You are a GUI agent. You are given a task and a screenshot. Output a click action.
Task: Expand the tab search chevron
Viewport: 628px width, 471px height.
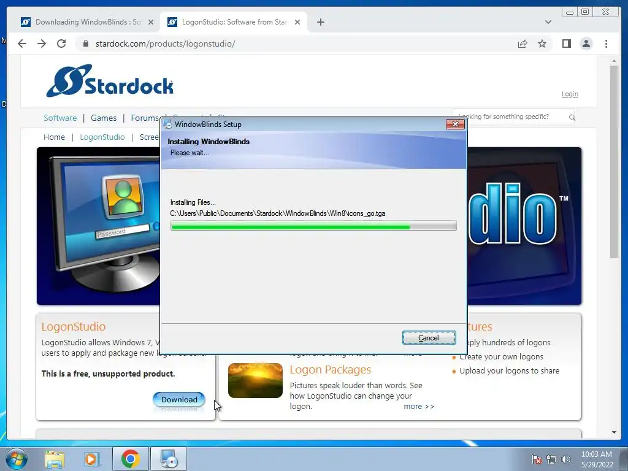[548, 22]
